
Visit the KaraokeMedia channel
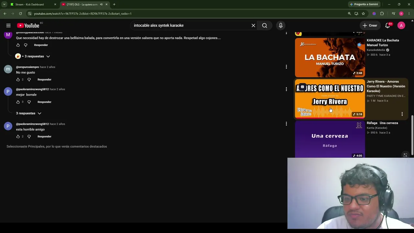coord(376,50)
